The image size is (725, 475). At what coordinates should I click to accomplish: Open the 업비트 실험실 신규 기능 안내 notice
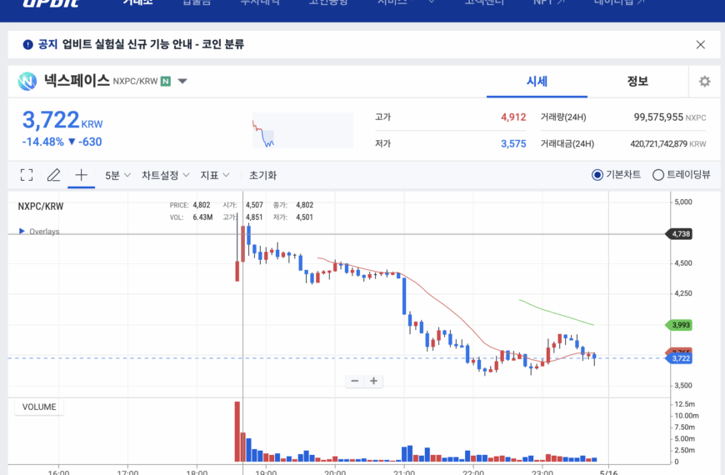click(x=152, y=44)
